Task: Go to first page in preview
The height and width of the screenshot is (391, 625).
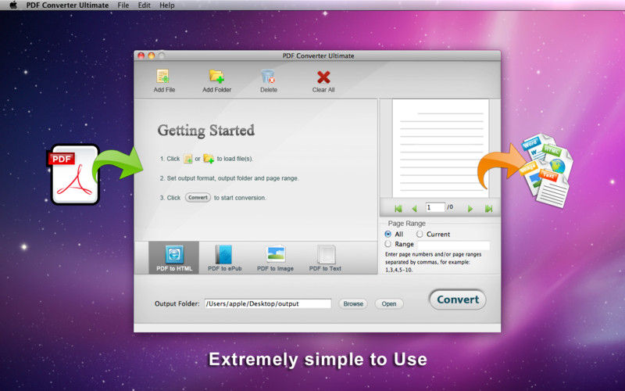Action: [398, 208]
